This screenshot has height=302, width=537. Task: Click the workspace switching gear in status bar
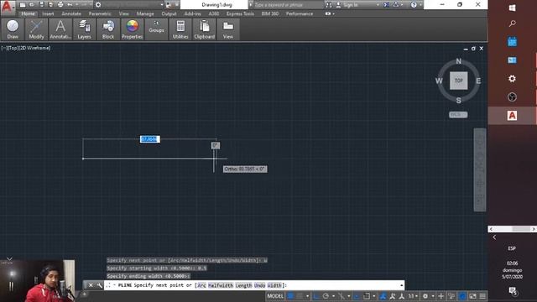tap(425, 296)
